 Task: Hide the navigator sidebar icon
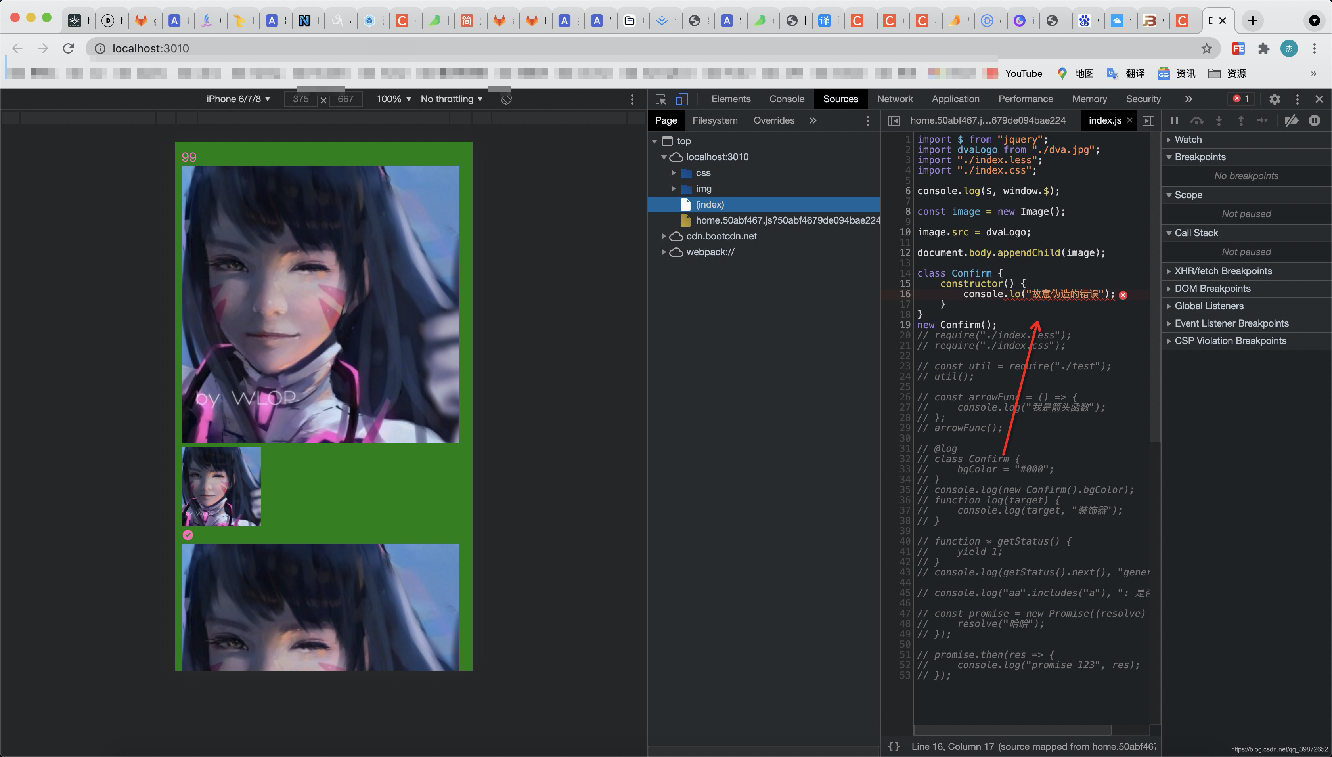(894, 120)
